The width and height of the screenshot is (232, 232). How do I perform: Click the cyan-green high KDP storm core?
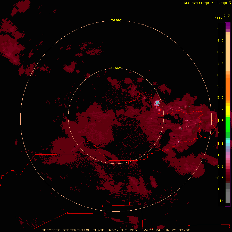157,103
